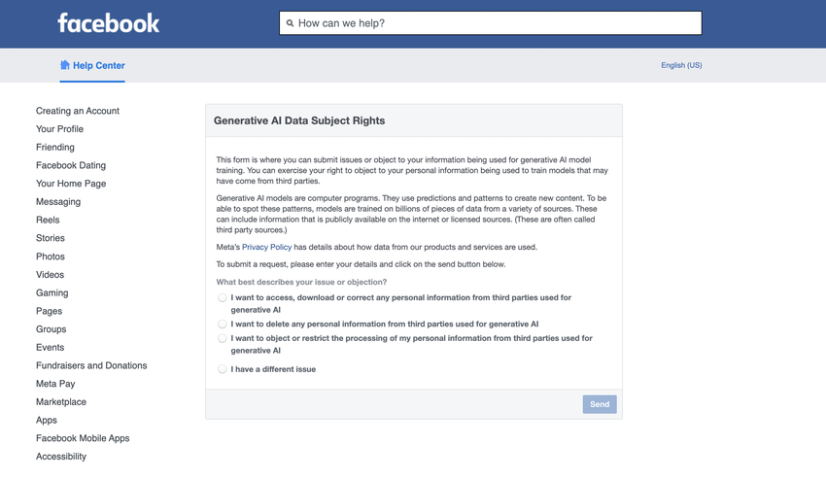Open the Facebook Dating help topic
Screen dimensions: 826x479
71,165
